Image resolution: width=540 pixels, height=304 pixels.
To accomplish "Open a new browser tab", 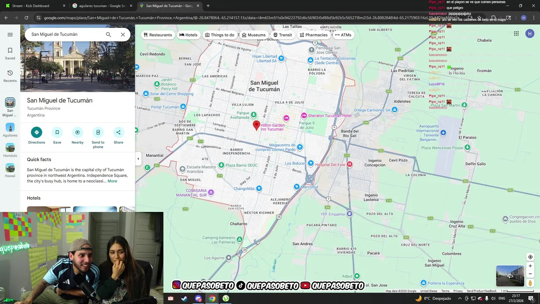I will (208, 6).
